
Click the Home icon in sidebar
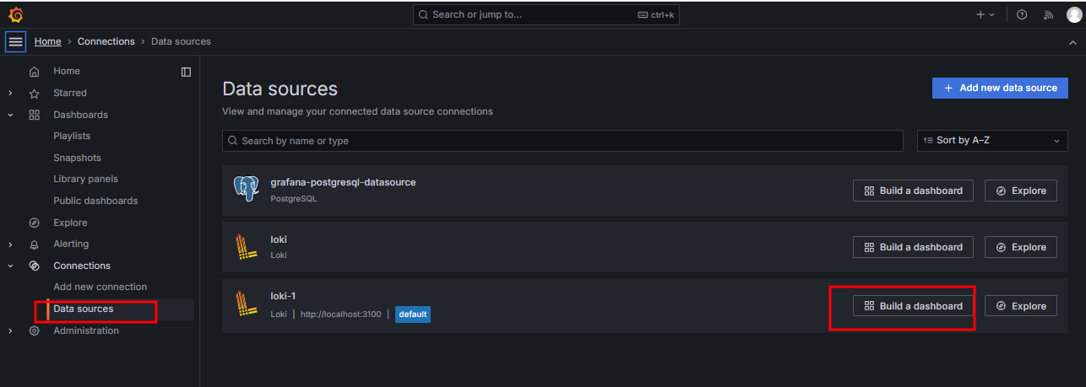coord(35,72)
